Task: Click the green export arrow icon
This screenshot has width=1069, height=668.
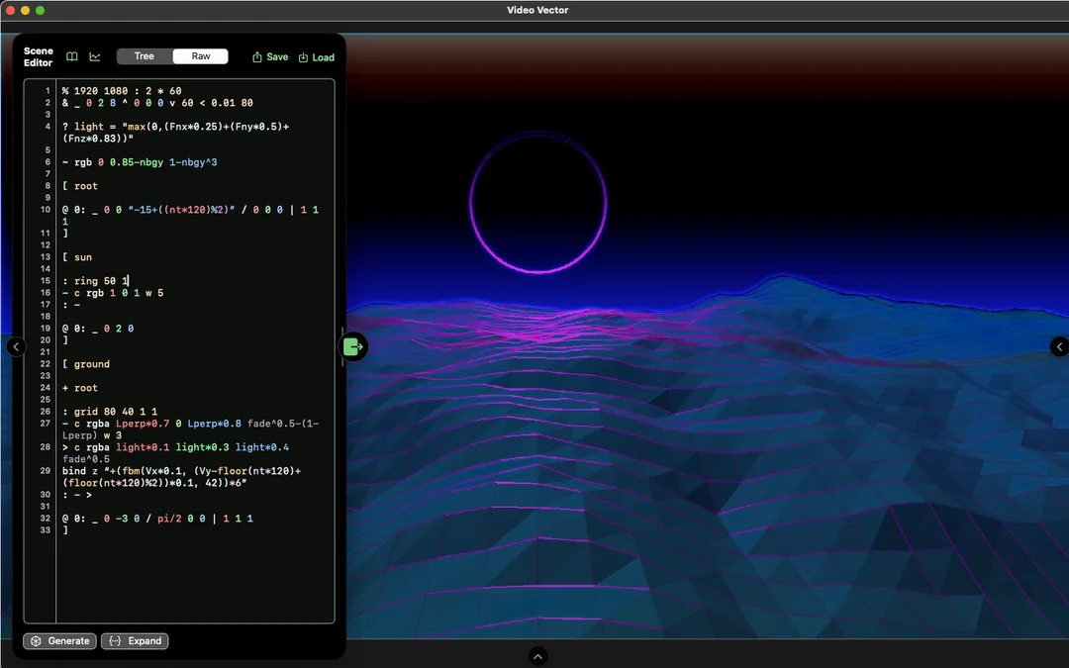Action: point(353,347)
